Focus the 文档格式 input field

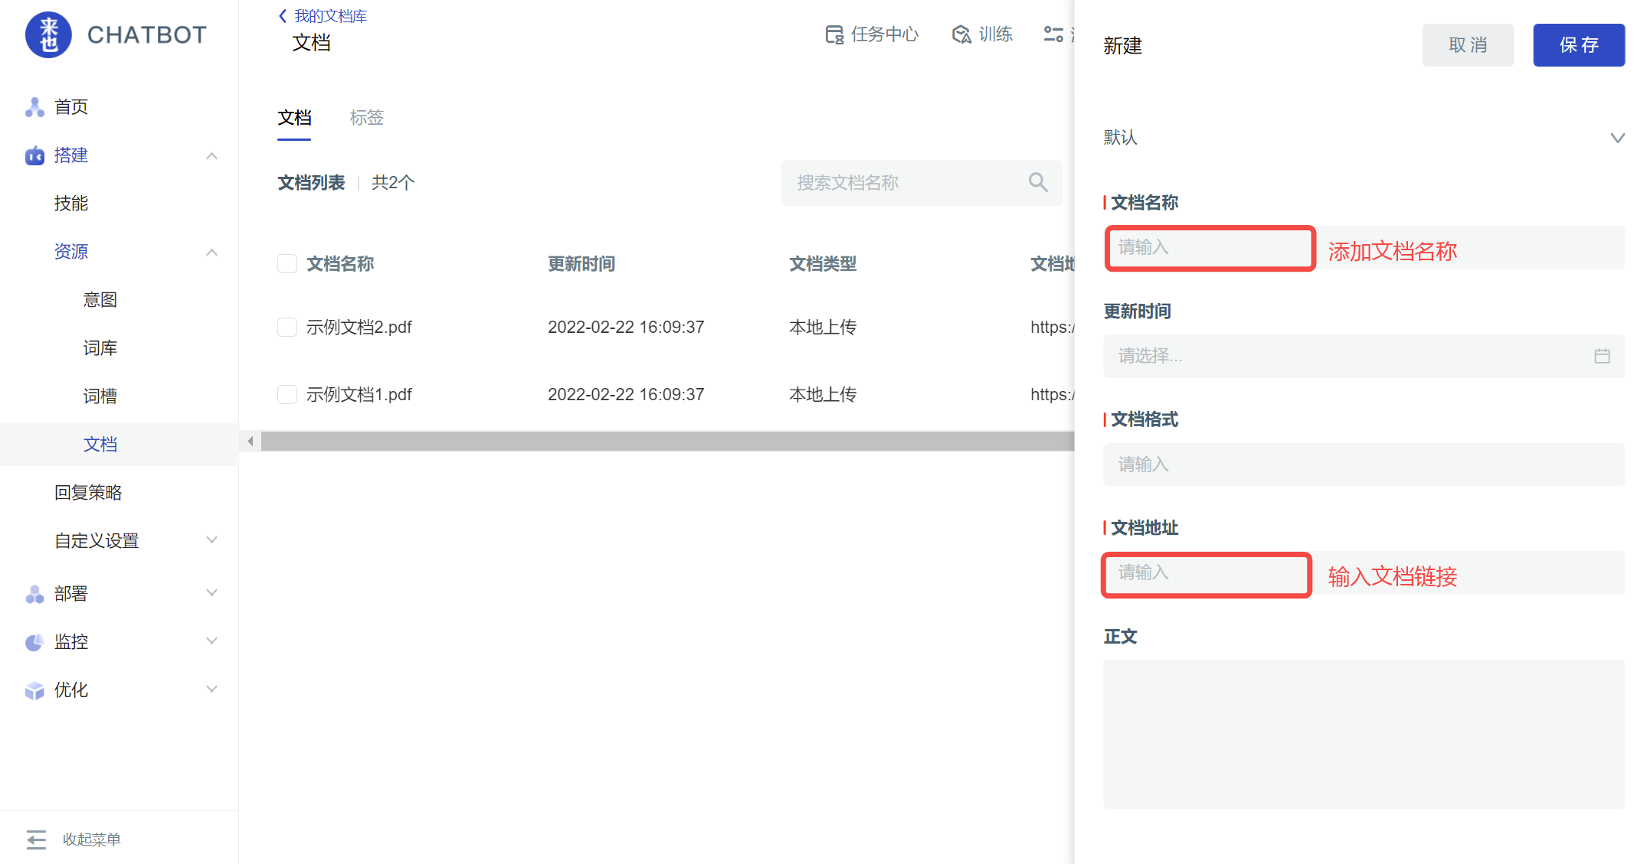coord(1364,465)
